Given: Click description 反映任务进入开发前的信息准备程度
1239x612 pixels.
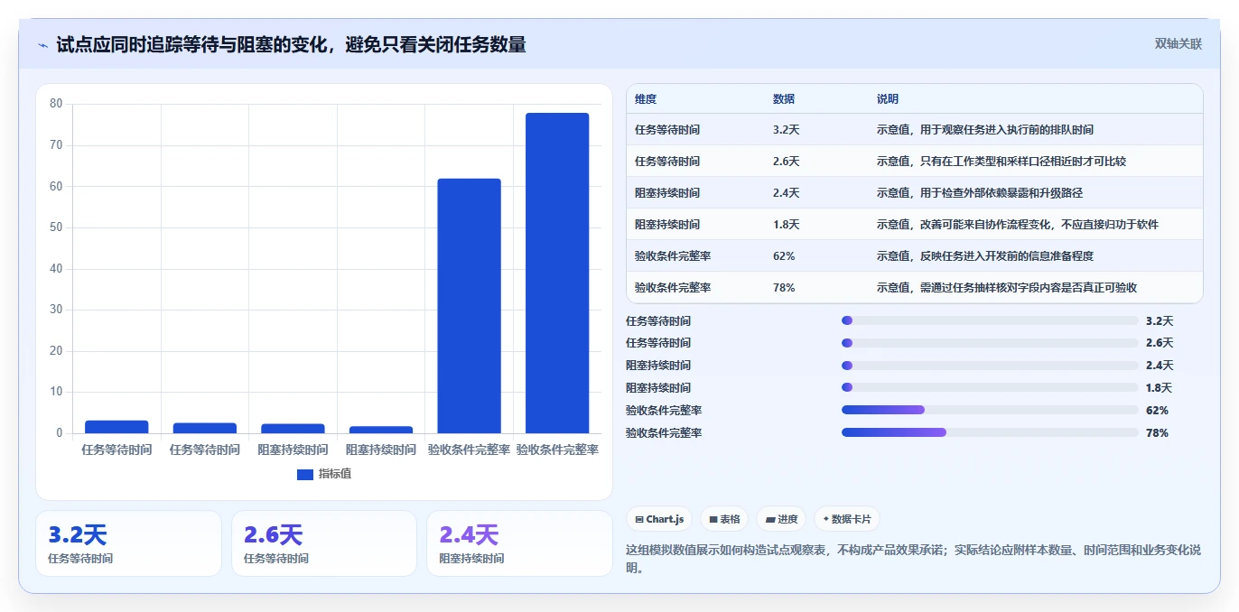Looking at the screenshot, I should point(1008,256).
